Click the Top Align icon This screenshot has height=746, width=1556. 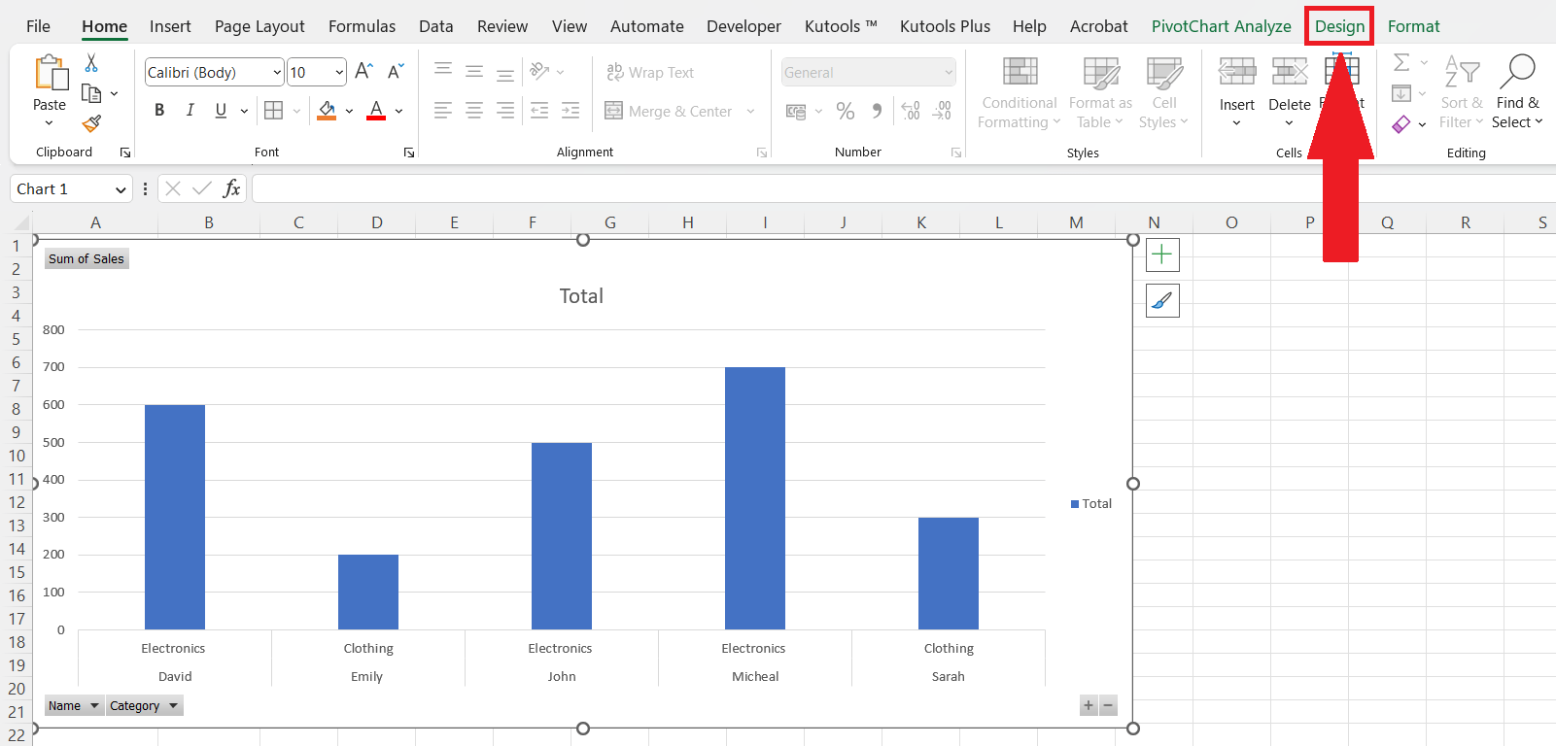(443, 71)
